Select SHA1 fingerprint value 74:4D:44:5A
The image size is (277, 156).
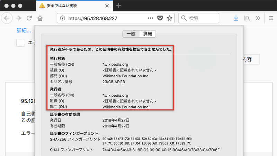click(x=161, y=150)
